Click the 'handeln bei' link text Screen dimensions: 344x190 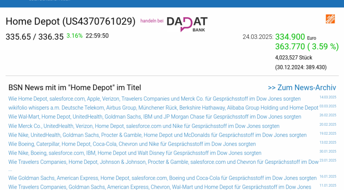(152, 21)
